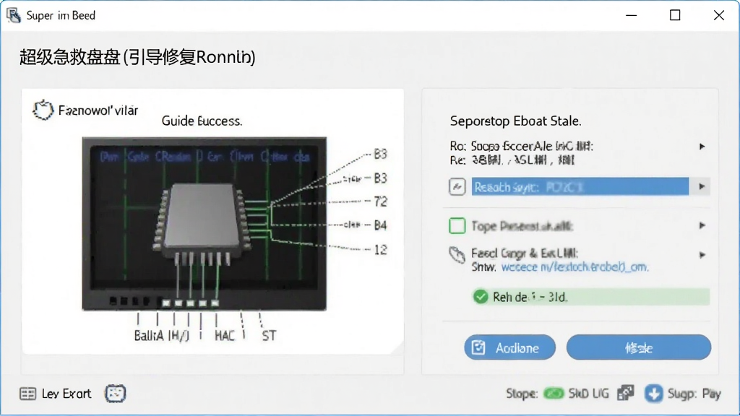This screenshot has height=416, width=740.
Task: Click the keyboard icon next to Ley Exart
Action: click(x=28, y=394)
